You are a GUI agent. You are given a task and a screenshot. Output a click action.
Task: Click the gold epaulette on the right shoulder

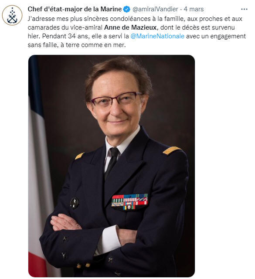click(x=172, y=150)
